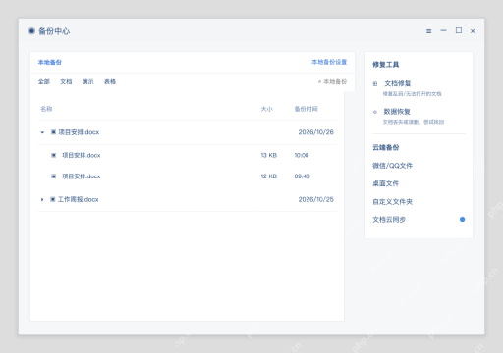Viewport: 503px width, 353px height.
Task: Switch to the 演示 filter tab
Action: point(87,81)
